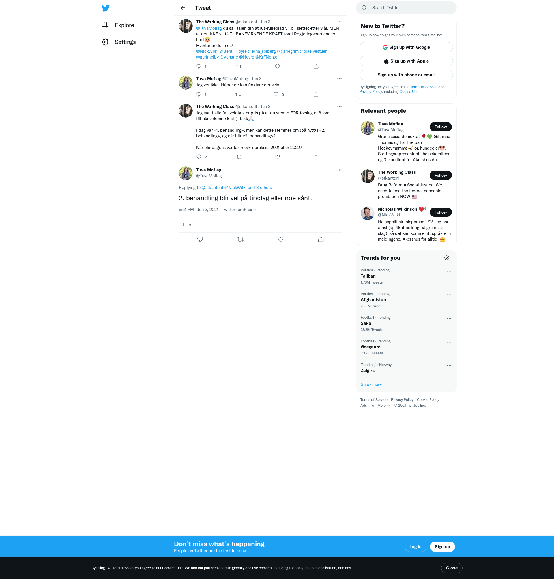The width and height of the screenshot is (554, 579).
Task: Open more options for Zalgiris trend
Action: click(449, 366)
